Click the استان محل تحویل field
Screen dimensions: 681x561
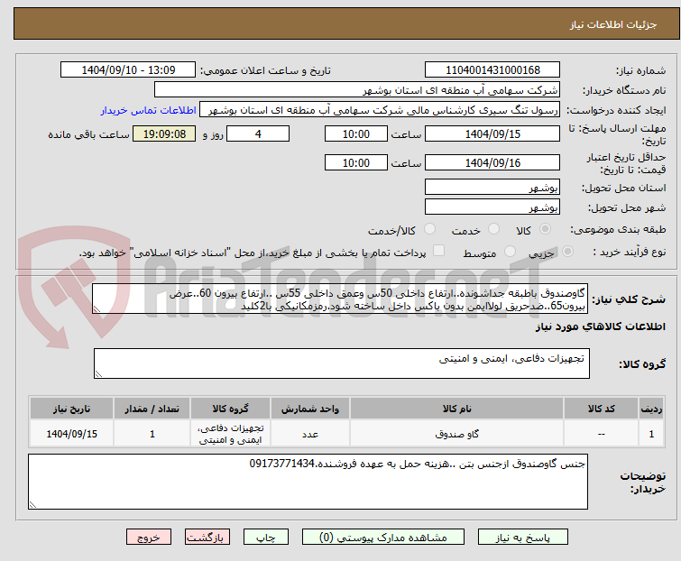(492, 187)
